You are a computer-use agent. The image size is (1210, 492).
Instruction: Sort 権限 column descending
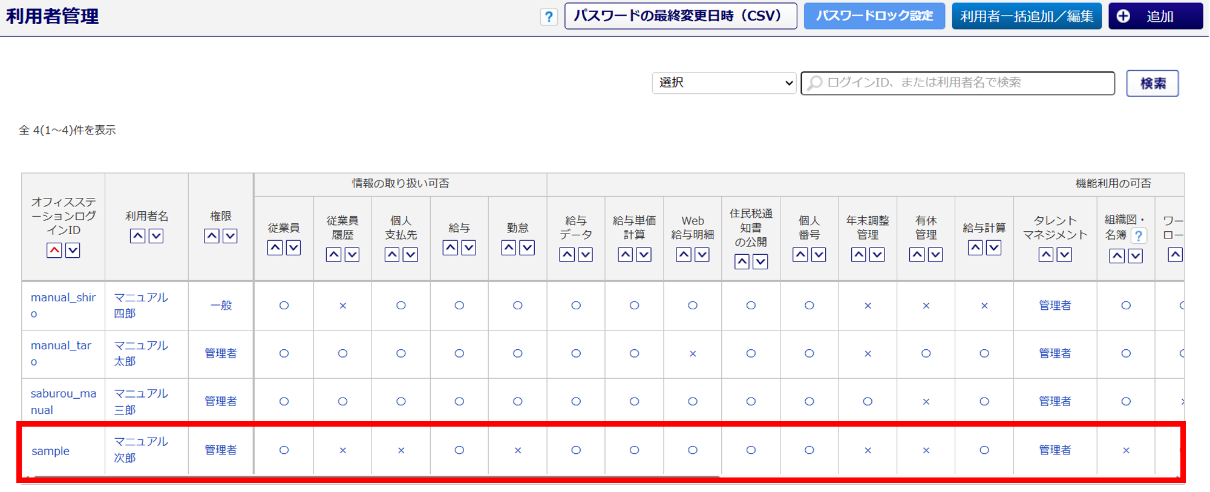point(230,236)
